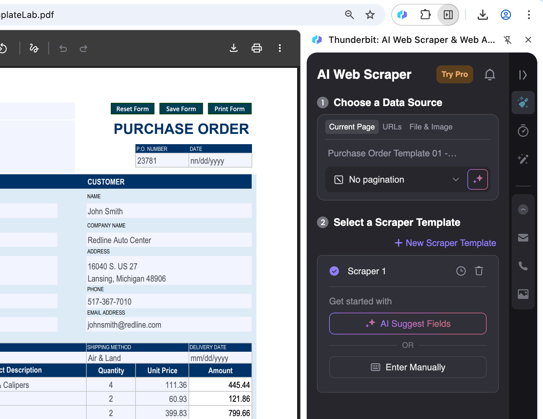543x419 pixels.
Task: Print the PDF using printer icon
Action: [257, 48]
